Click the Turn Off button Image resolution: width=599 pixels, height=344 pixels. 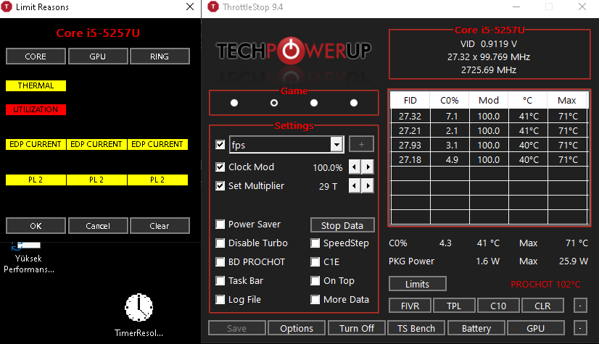[357, 328]
